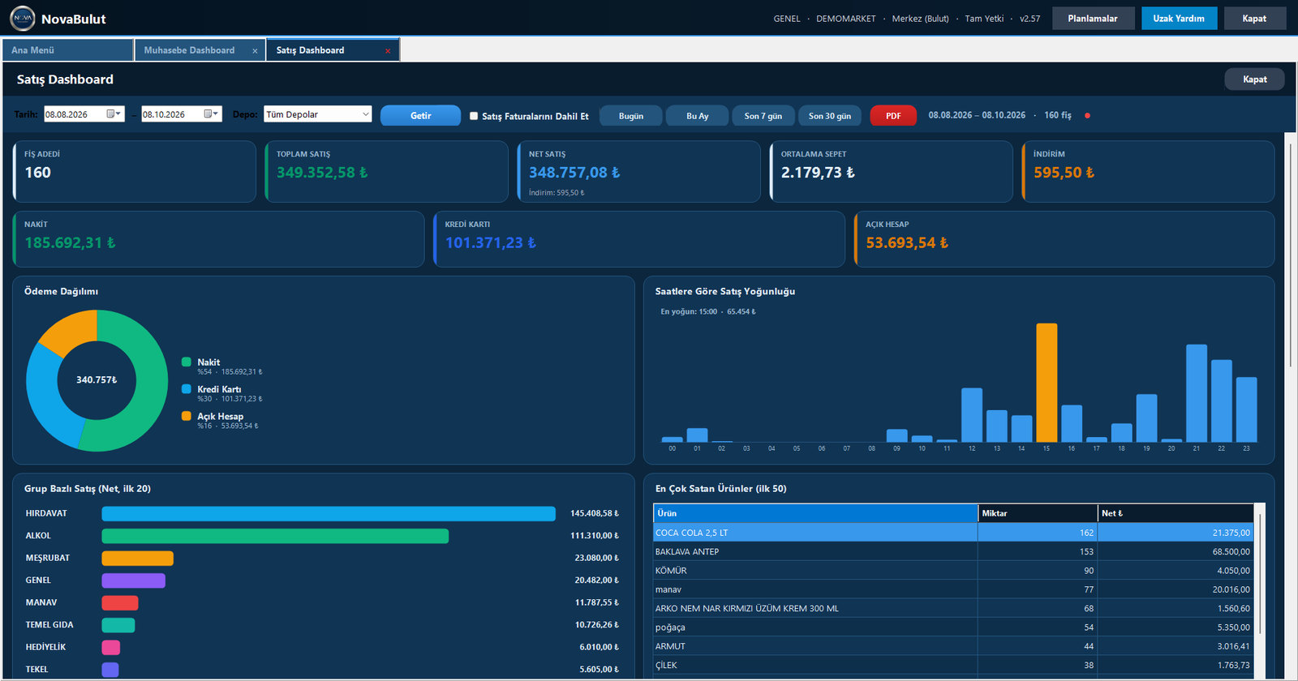
Task: Open calendar for start date 08.08.2026
Action: tap(114, 114)
